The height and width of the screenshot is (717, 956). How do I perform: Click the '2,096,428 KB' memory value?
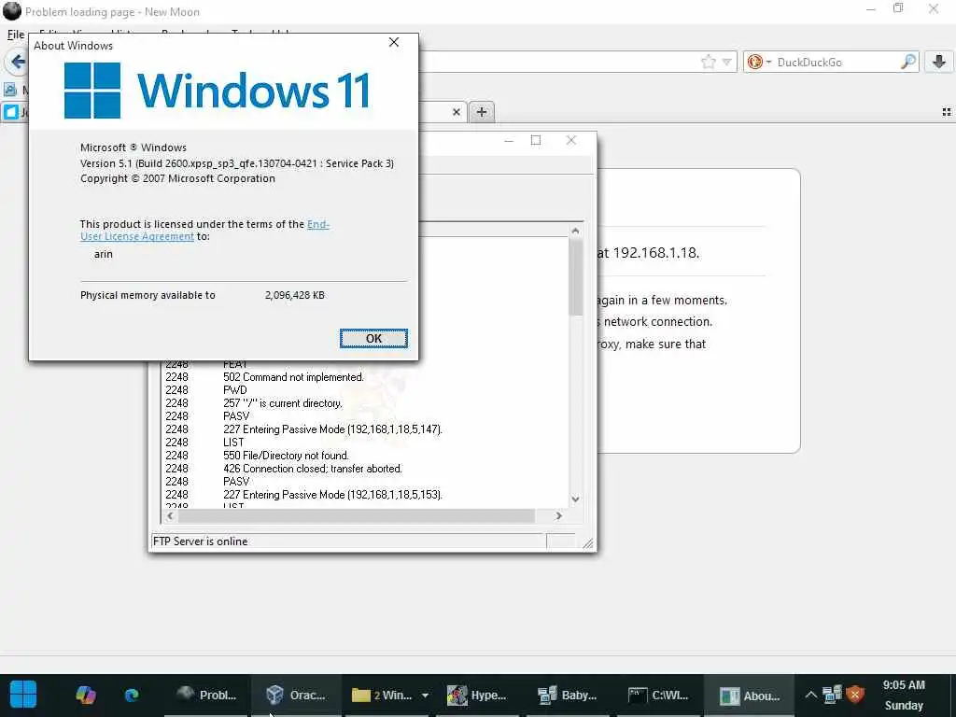pos(294,295)
